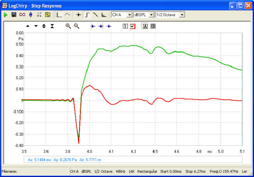Close the LogChirp Step Response window
The width and height of the screenshot is (254, 177).
(x=248, y=6)
